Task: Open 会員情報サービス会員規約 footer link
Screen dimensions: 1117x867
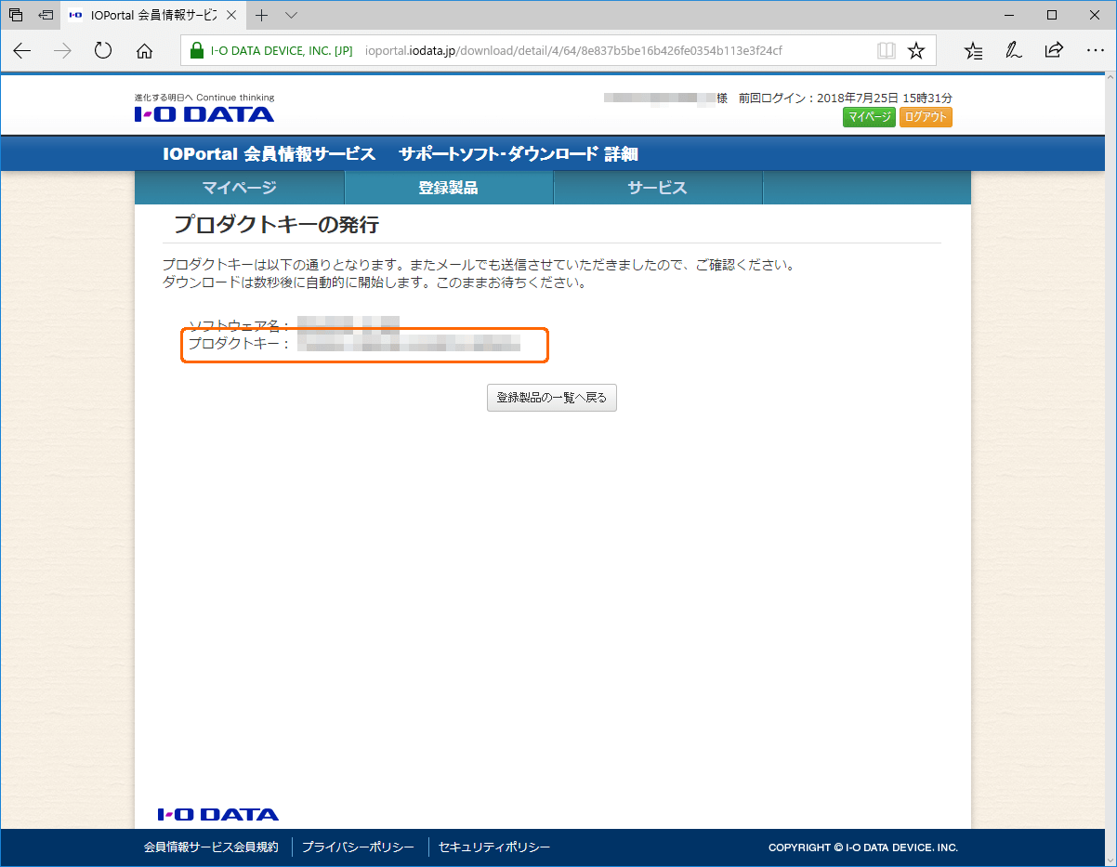Action: (211, 847)
